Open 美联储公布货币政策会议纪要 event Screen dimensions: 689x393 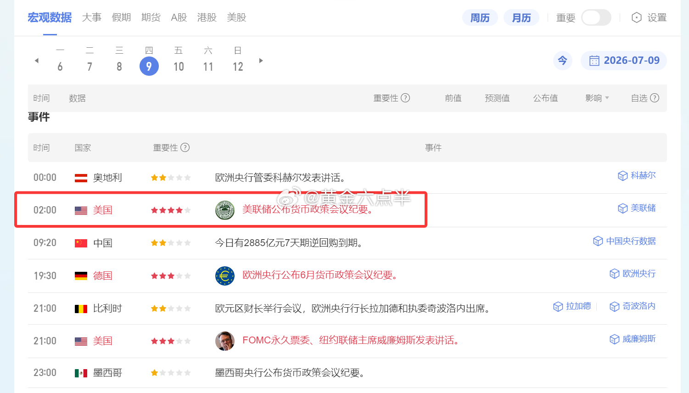coord(308,210)
